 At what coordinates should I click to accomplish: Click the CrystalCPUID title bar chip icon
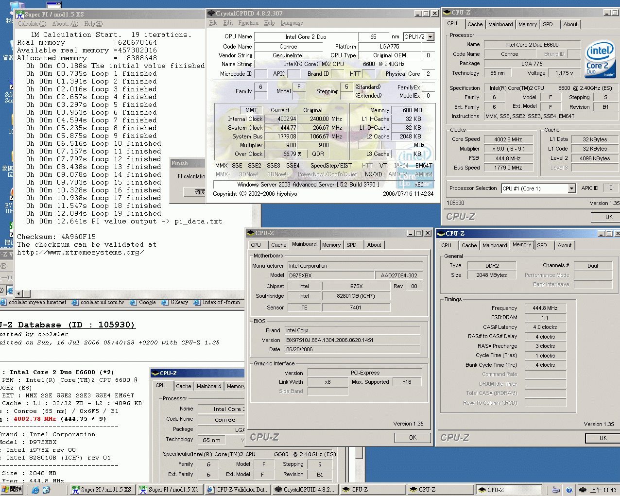pyautogui.click(x=211, y=13)
